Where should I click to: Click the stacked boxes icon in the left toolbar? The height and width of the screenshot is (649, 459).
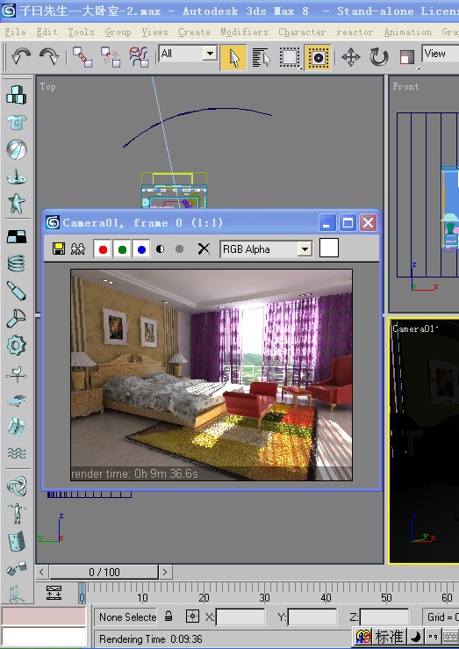tap(17, 95)
